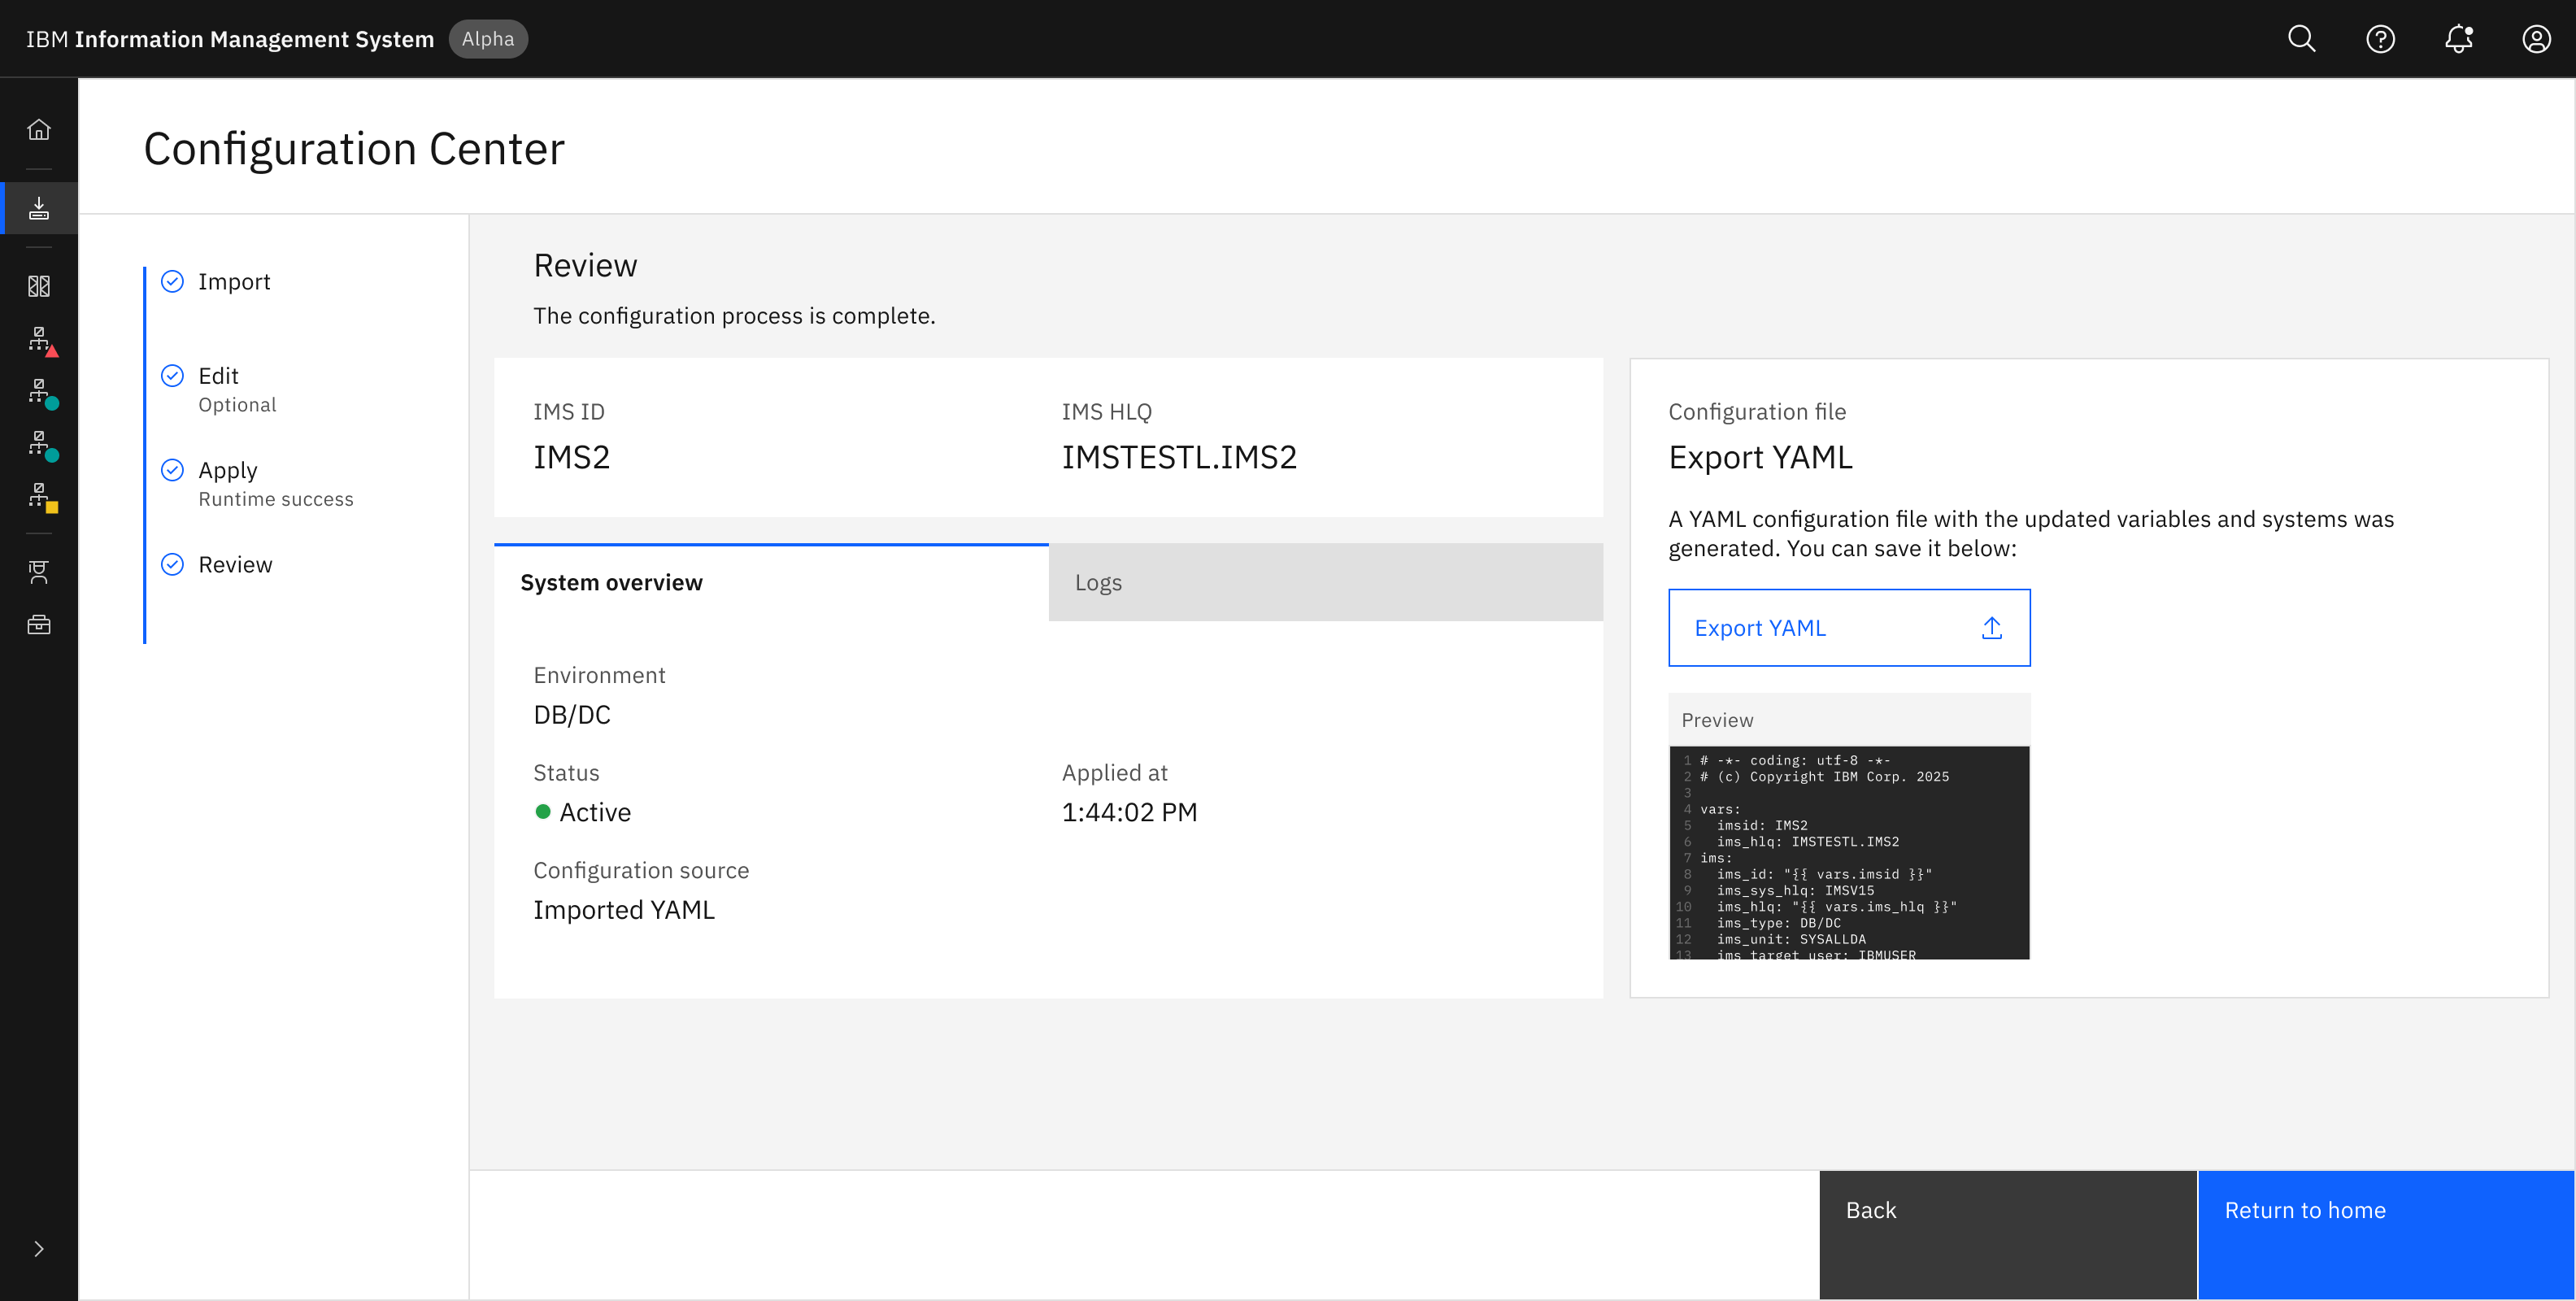
Task: Open the notifications bell icon
Action: click(x=2458, y=39)
